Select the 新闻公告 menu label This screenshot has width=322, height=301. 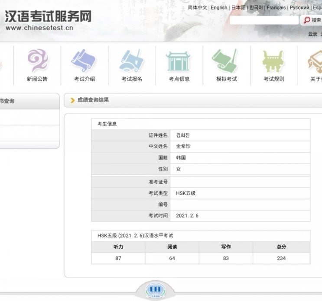coord(37,79)
